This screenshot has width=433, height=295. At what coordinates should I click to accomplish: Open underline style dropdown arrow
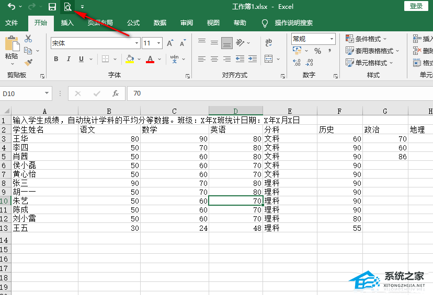coord(91,59)
